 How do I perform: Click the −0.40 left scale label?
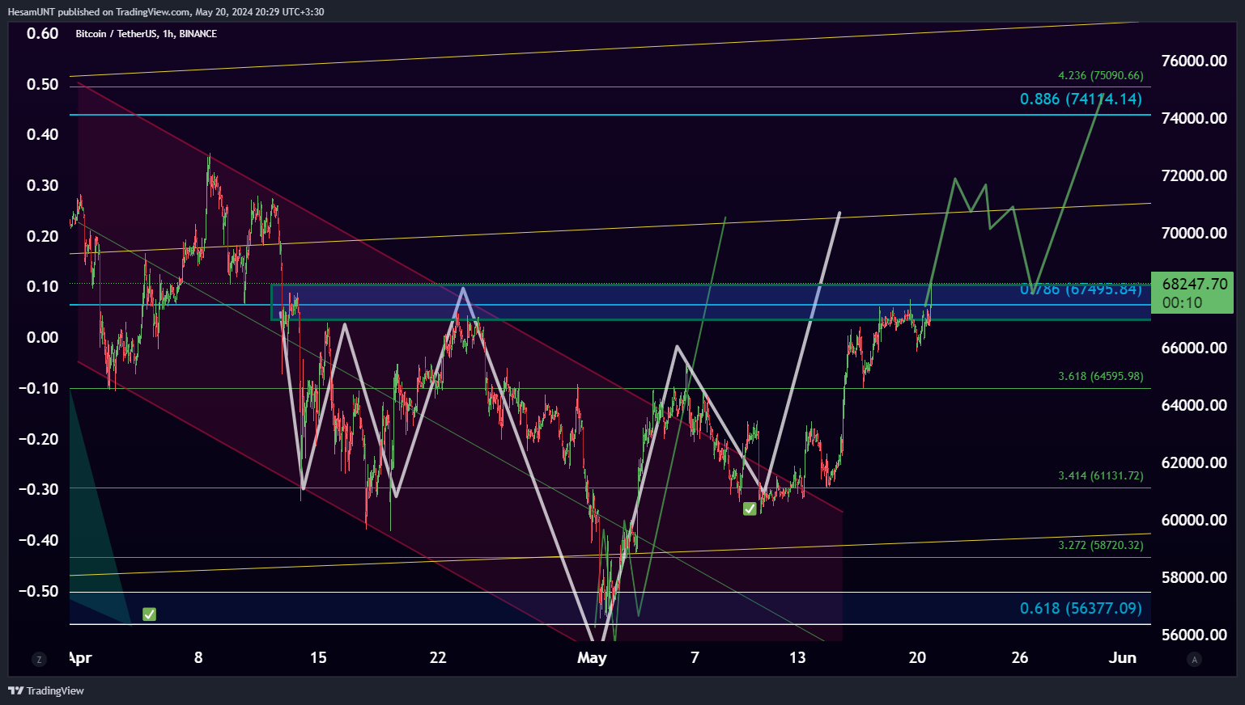click(39, 540)
